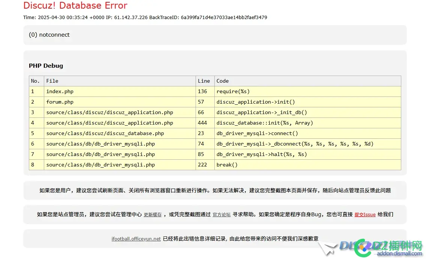Click the BackTraceID value text
Image resolution: width=429 pixels, height=263 pixels.
(224, 17)
